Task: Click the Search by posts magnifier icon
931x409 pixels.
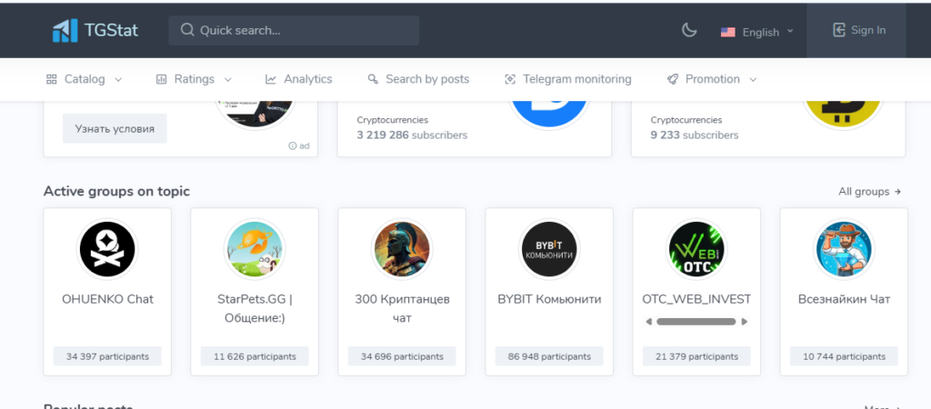Action: (x=373, y=79)
